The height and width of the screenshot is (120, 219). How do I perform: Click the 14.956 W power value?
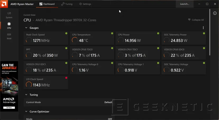click(x=133, y=40)
